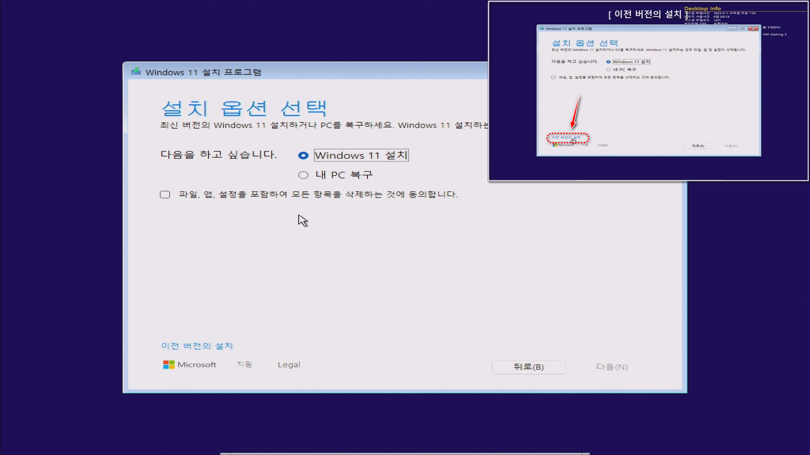Open the '이전 버전의 설치' link
Image resolution: width=810 pixels, height=455 pixels.
click(x=197, y=346)
